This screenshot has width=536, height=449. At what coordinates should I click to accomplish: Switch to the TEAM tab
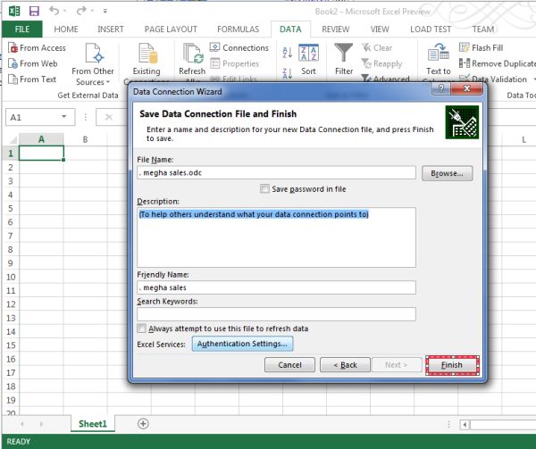coord(482,29)
